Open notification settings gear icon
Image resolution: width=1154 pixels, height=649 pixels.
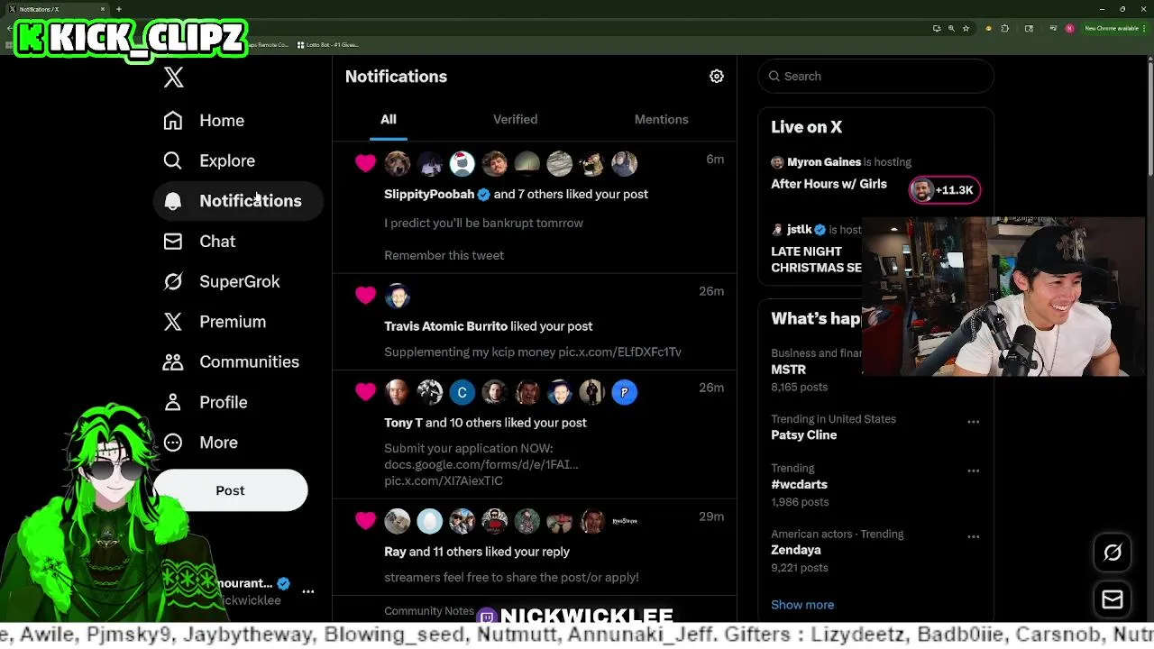pos(717,77)
